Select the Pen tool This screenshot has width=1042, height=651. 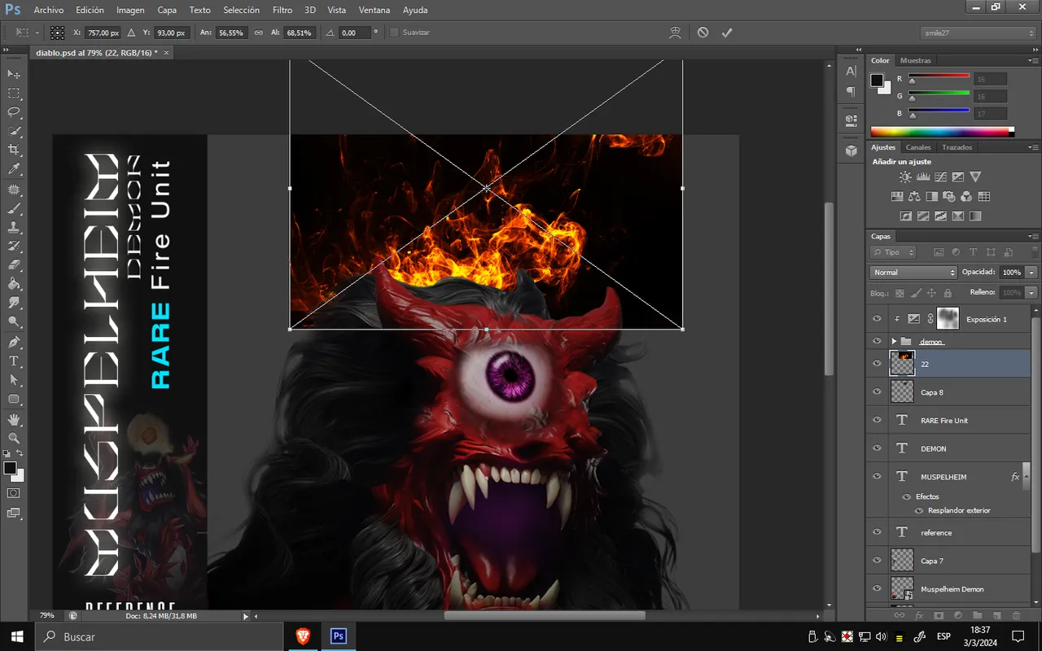click(14, 342)
